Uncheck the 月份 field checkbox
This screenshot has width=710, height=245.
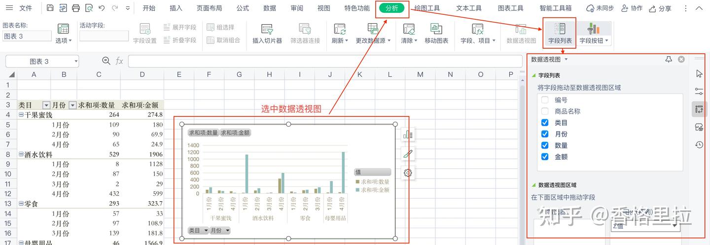coord(545,134)
